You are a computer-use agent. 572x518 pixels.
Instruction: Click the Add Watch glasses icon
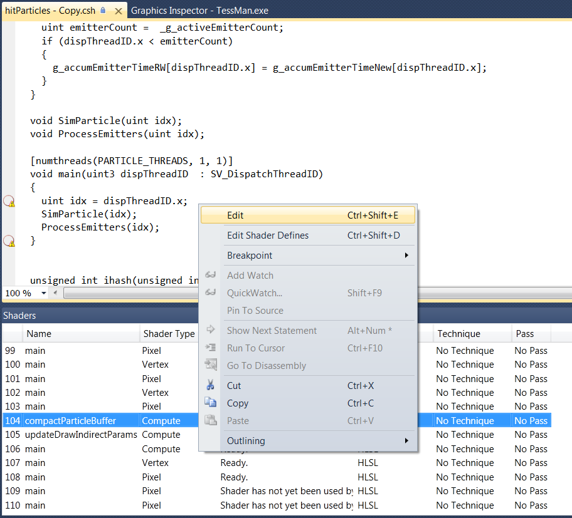pos(211,275)
